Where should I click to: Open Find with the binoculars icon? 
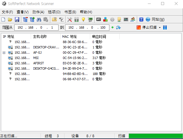39,19
